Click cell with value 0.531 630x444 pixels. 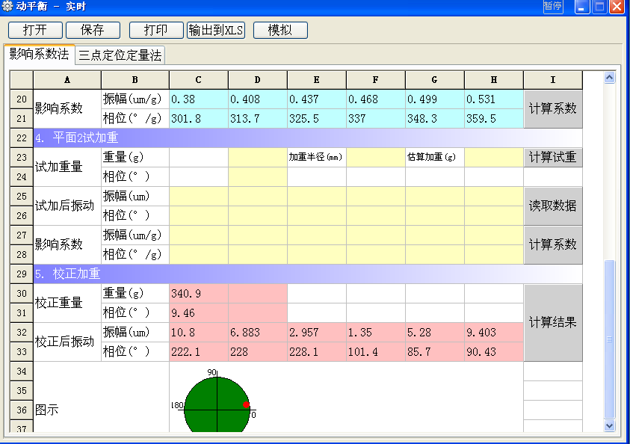point(494,99)
